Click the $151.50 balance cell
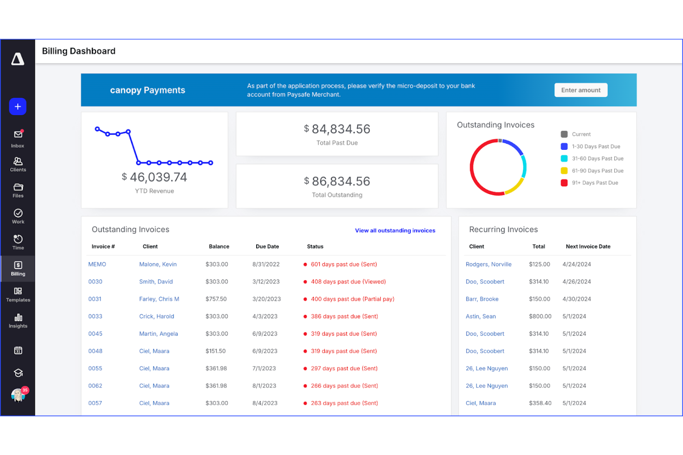Image resolution: width=683 pixels, height=455 pixels. pos(216,351)
